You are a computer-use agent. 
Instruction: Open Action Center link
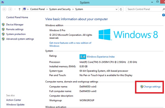tap(13, 100)
